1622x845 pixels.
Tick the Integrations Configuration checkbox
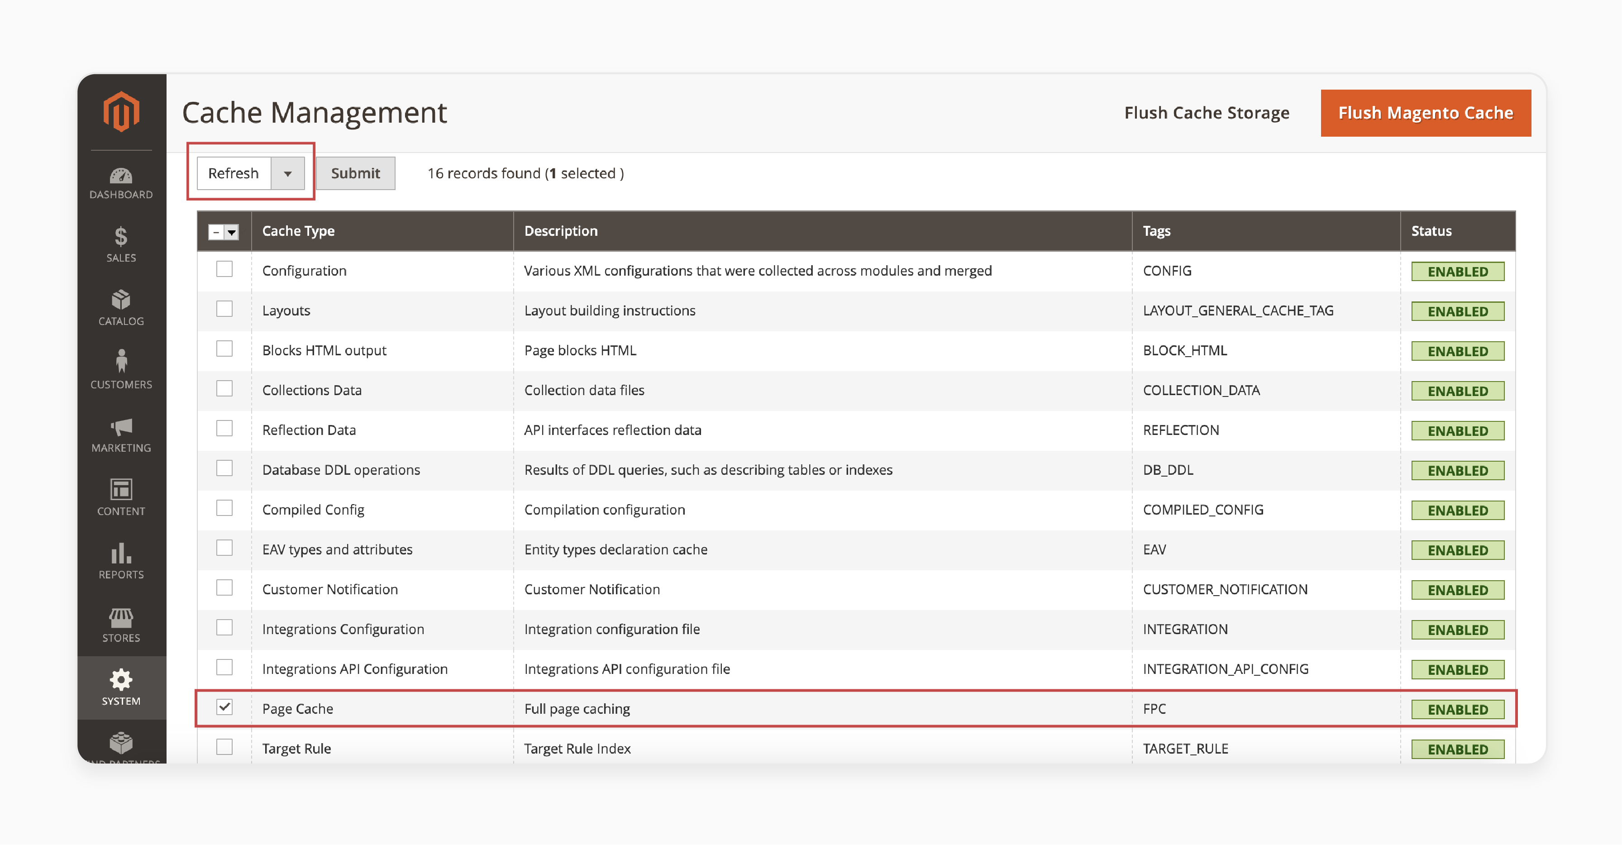[224, 628]
